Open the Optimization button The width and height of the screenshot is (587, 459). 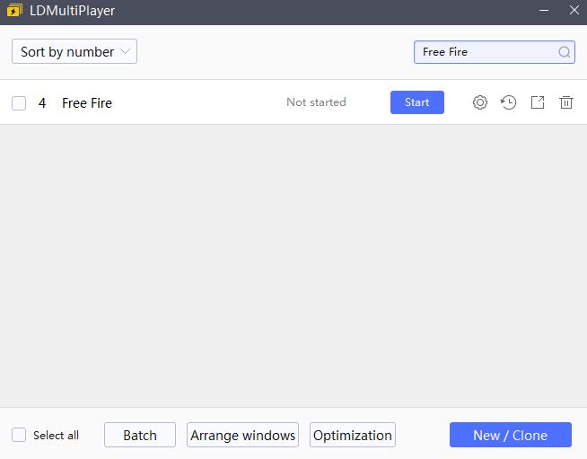353,435
